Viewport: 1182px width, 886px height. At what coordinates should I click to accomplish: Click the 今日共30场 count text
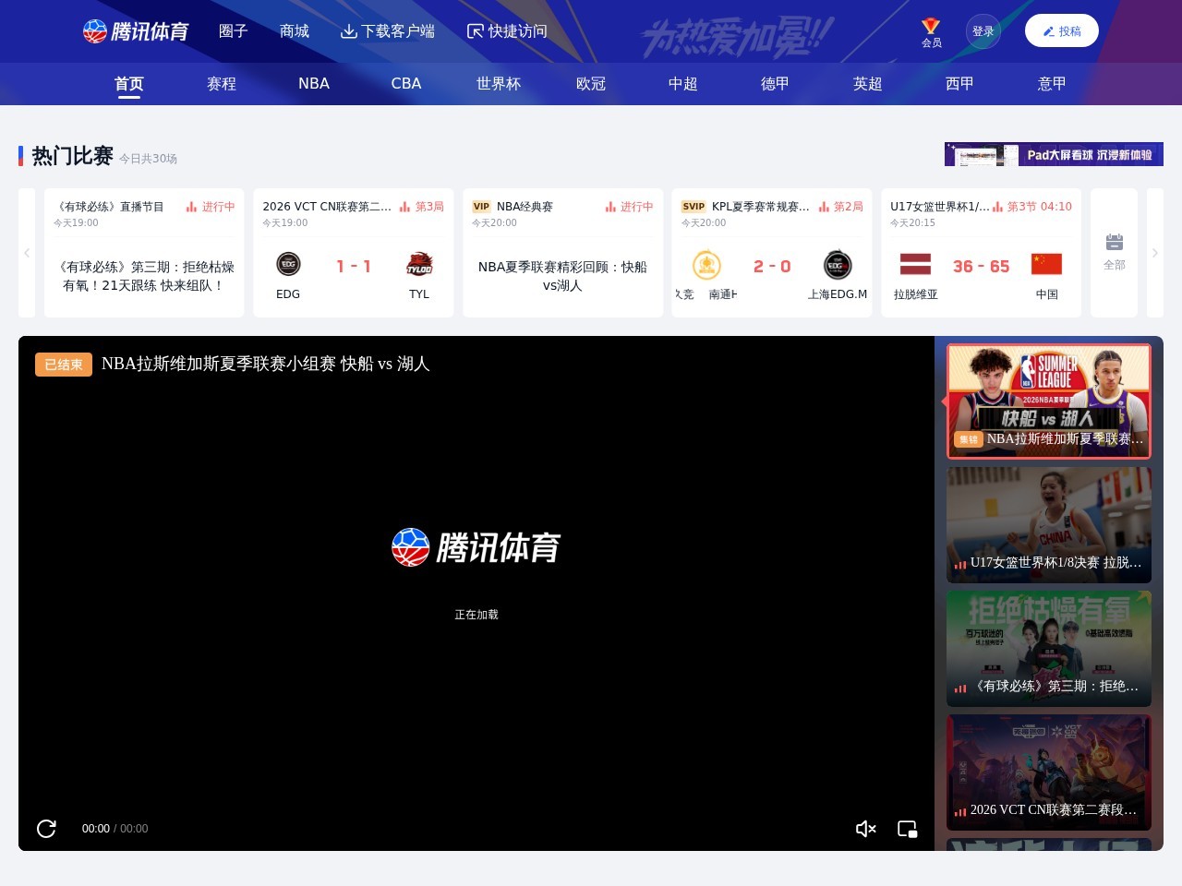pos(148,159)
